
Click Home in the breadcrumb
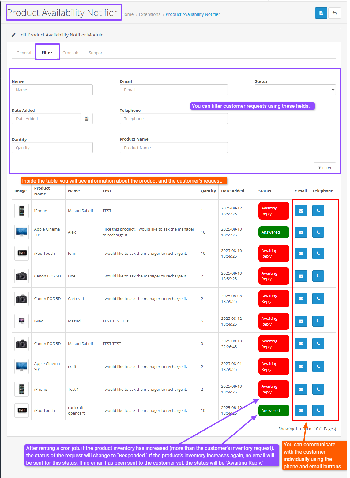(128, 14)
